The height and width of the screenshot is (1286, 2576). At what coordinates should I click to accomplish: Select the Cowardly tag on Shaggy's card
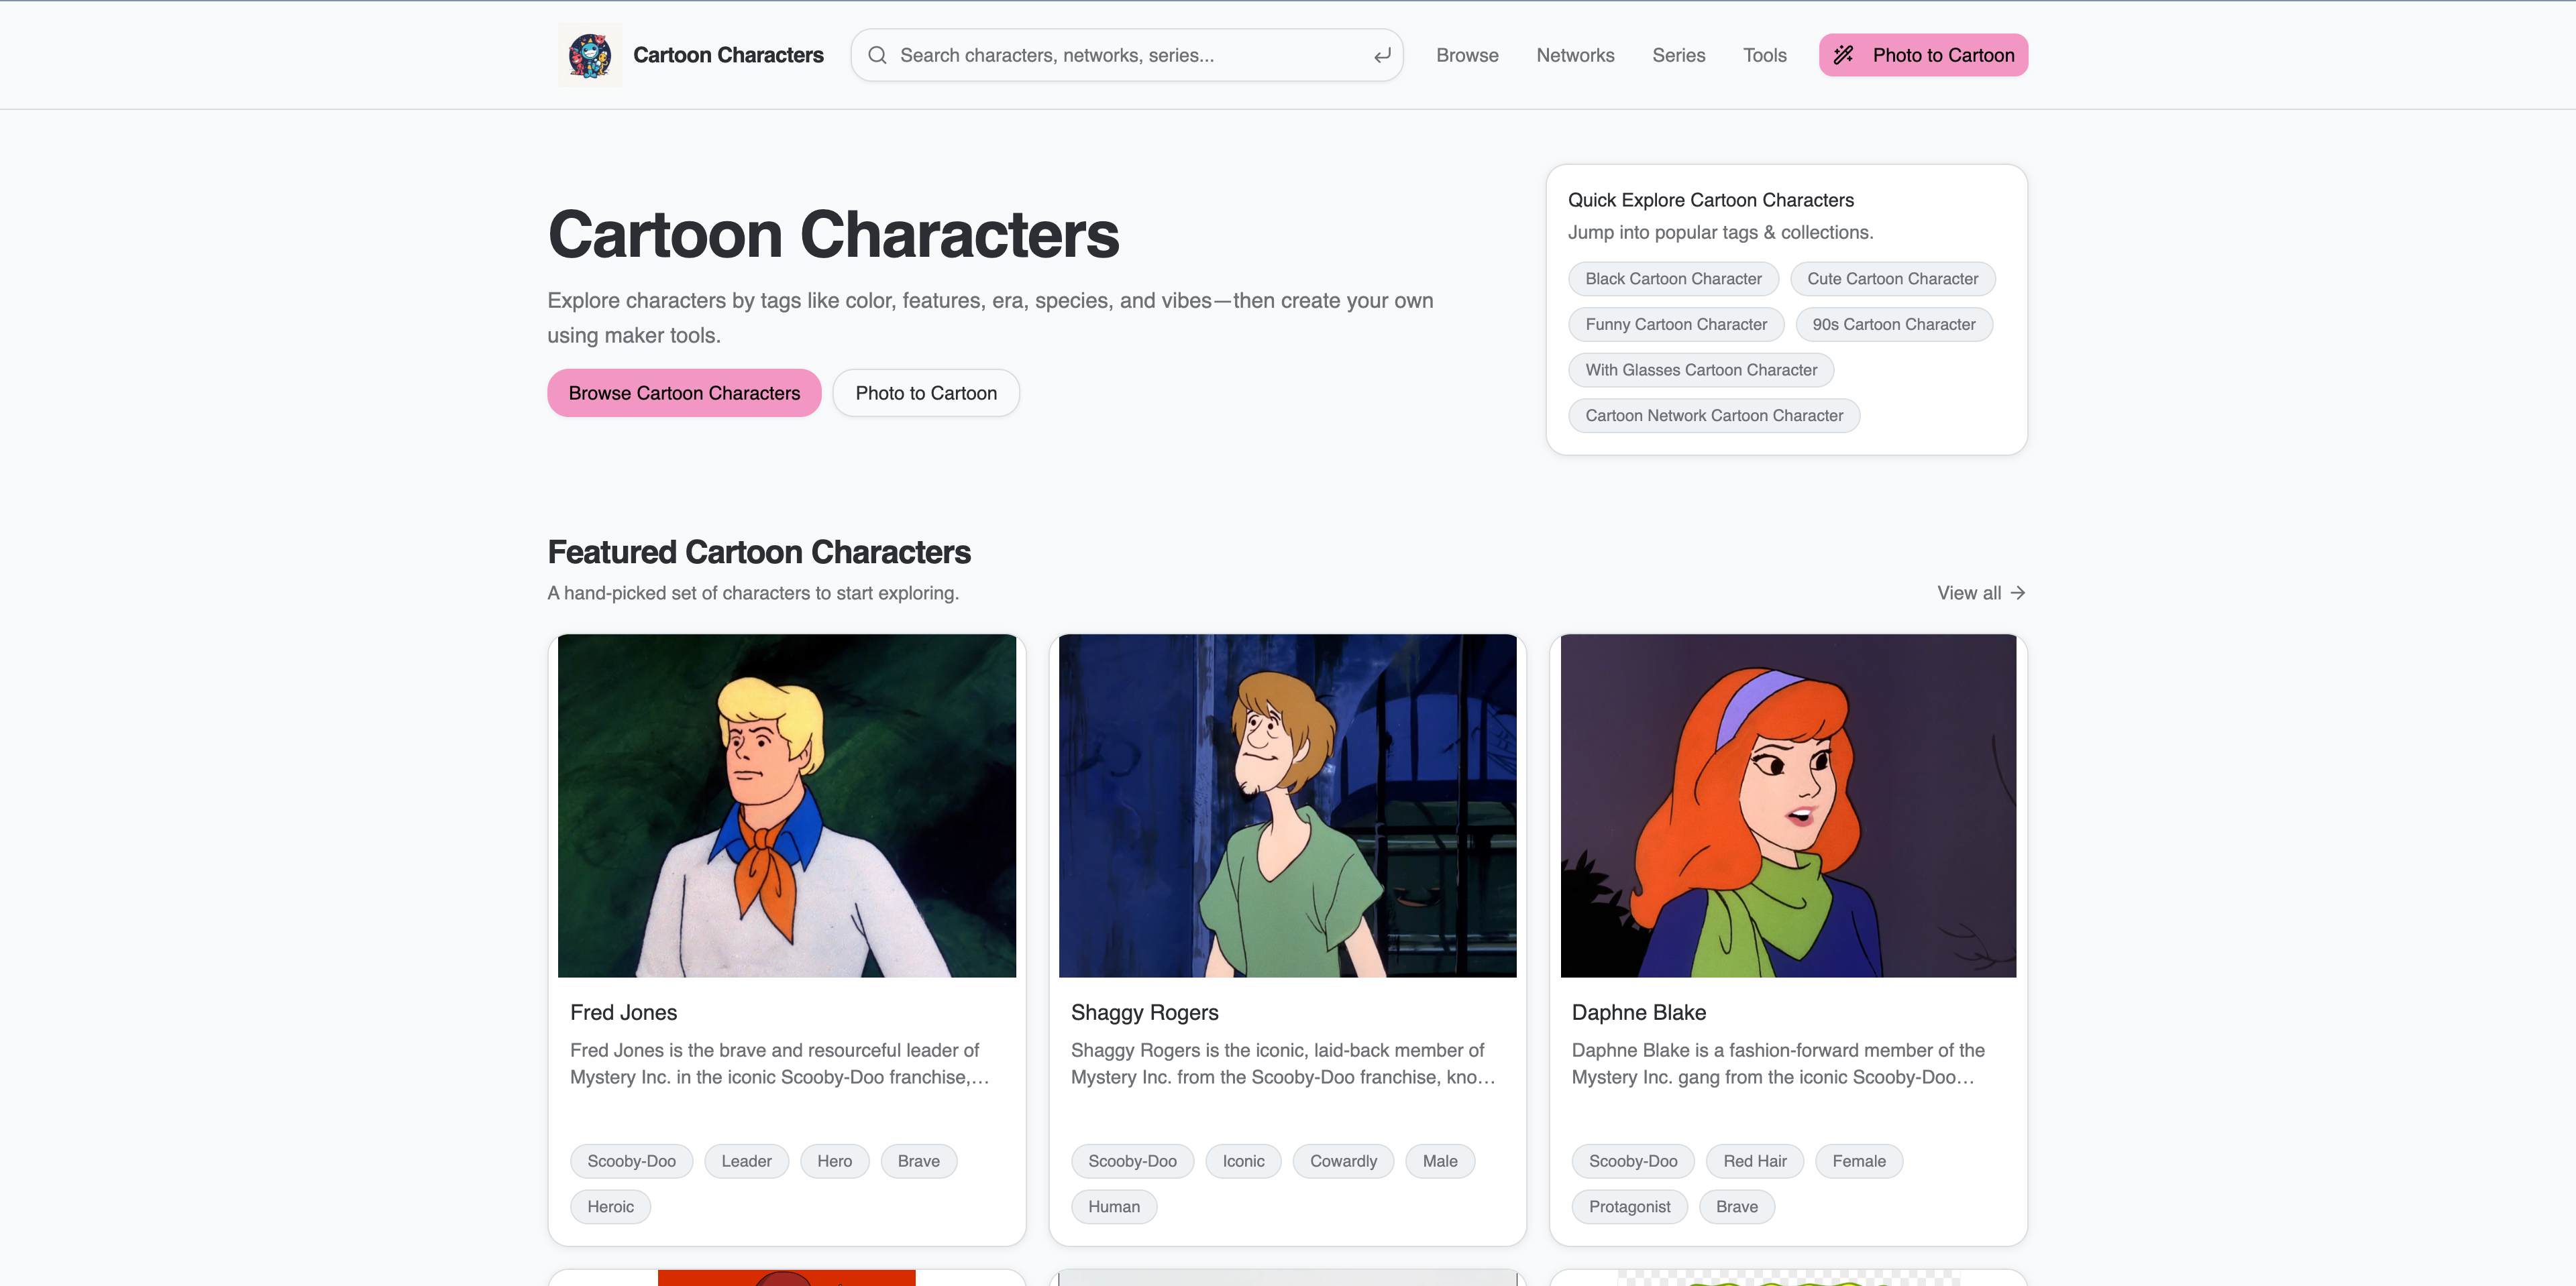1343,1160
